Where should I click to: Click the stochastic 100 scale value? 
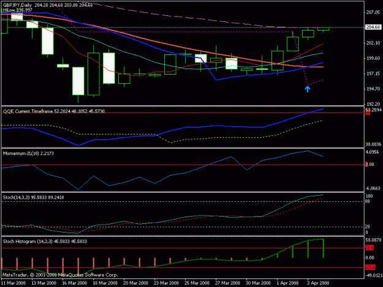(x=369, y=196)
